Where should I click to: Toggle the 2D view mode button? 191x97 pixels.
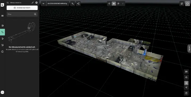[x=186, y=72]
